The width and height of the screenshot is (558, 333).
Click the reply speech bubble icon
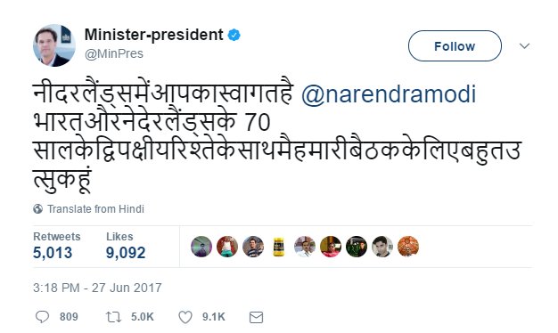[x=42, y=317]
